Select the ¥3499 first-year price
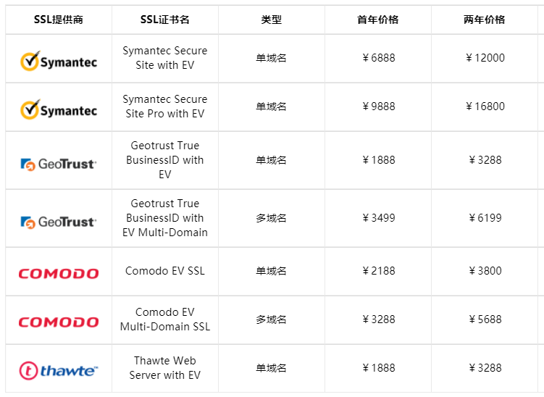 click(x=378, y=218)
